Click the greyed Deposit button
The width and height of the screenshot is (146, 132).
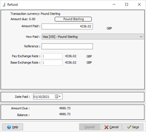90,127
